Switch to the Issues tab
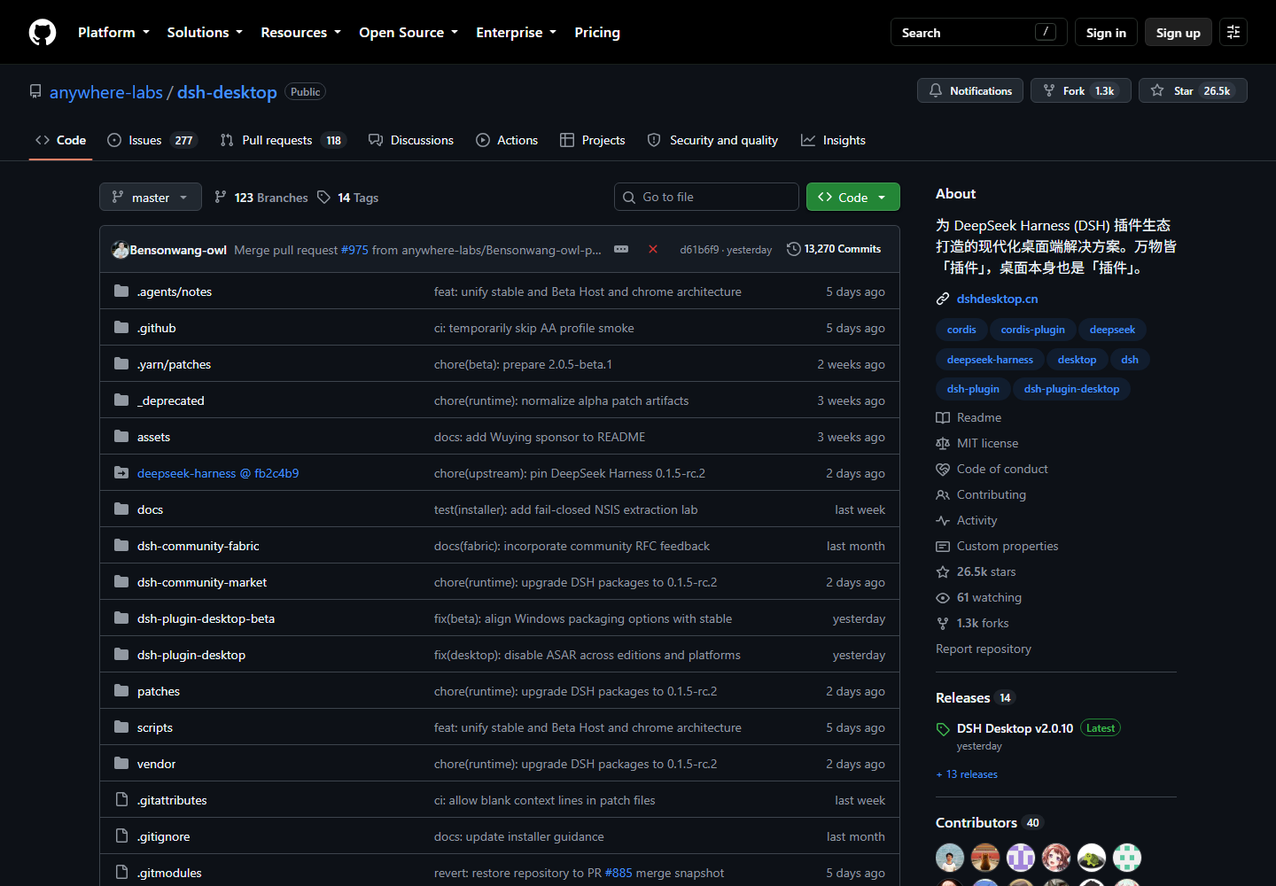 coord(152,140)
